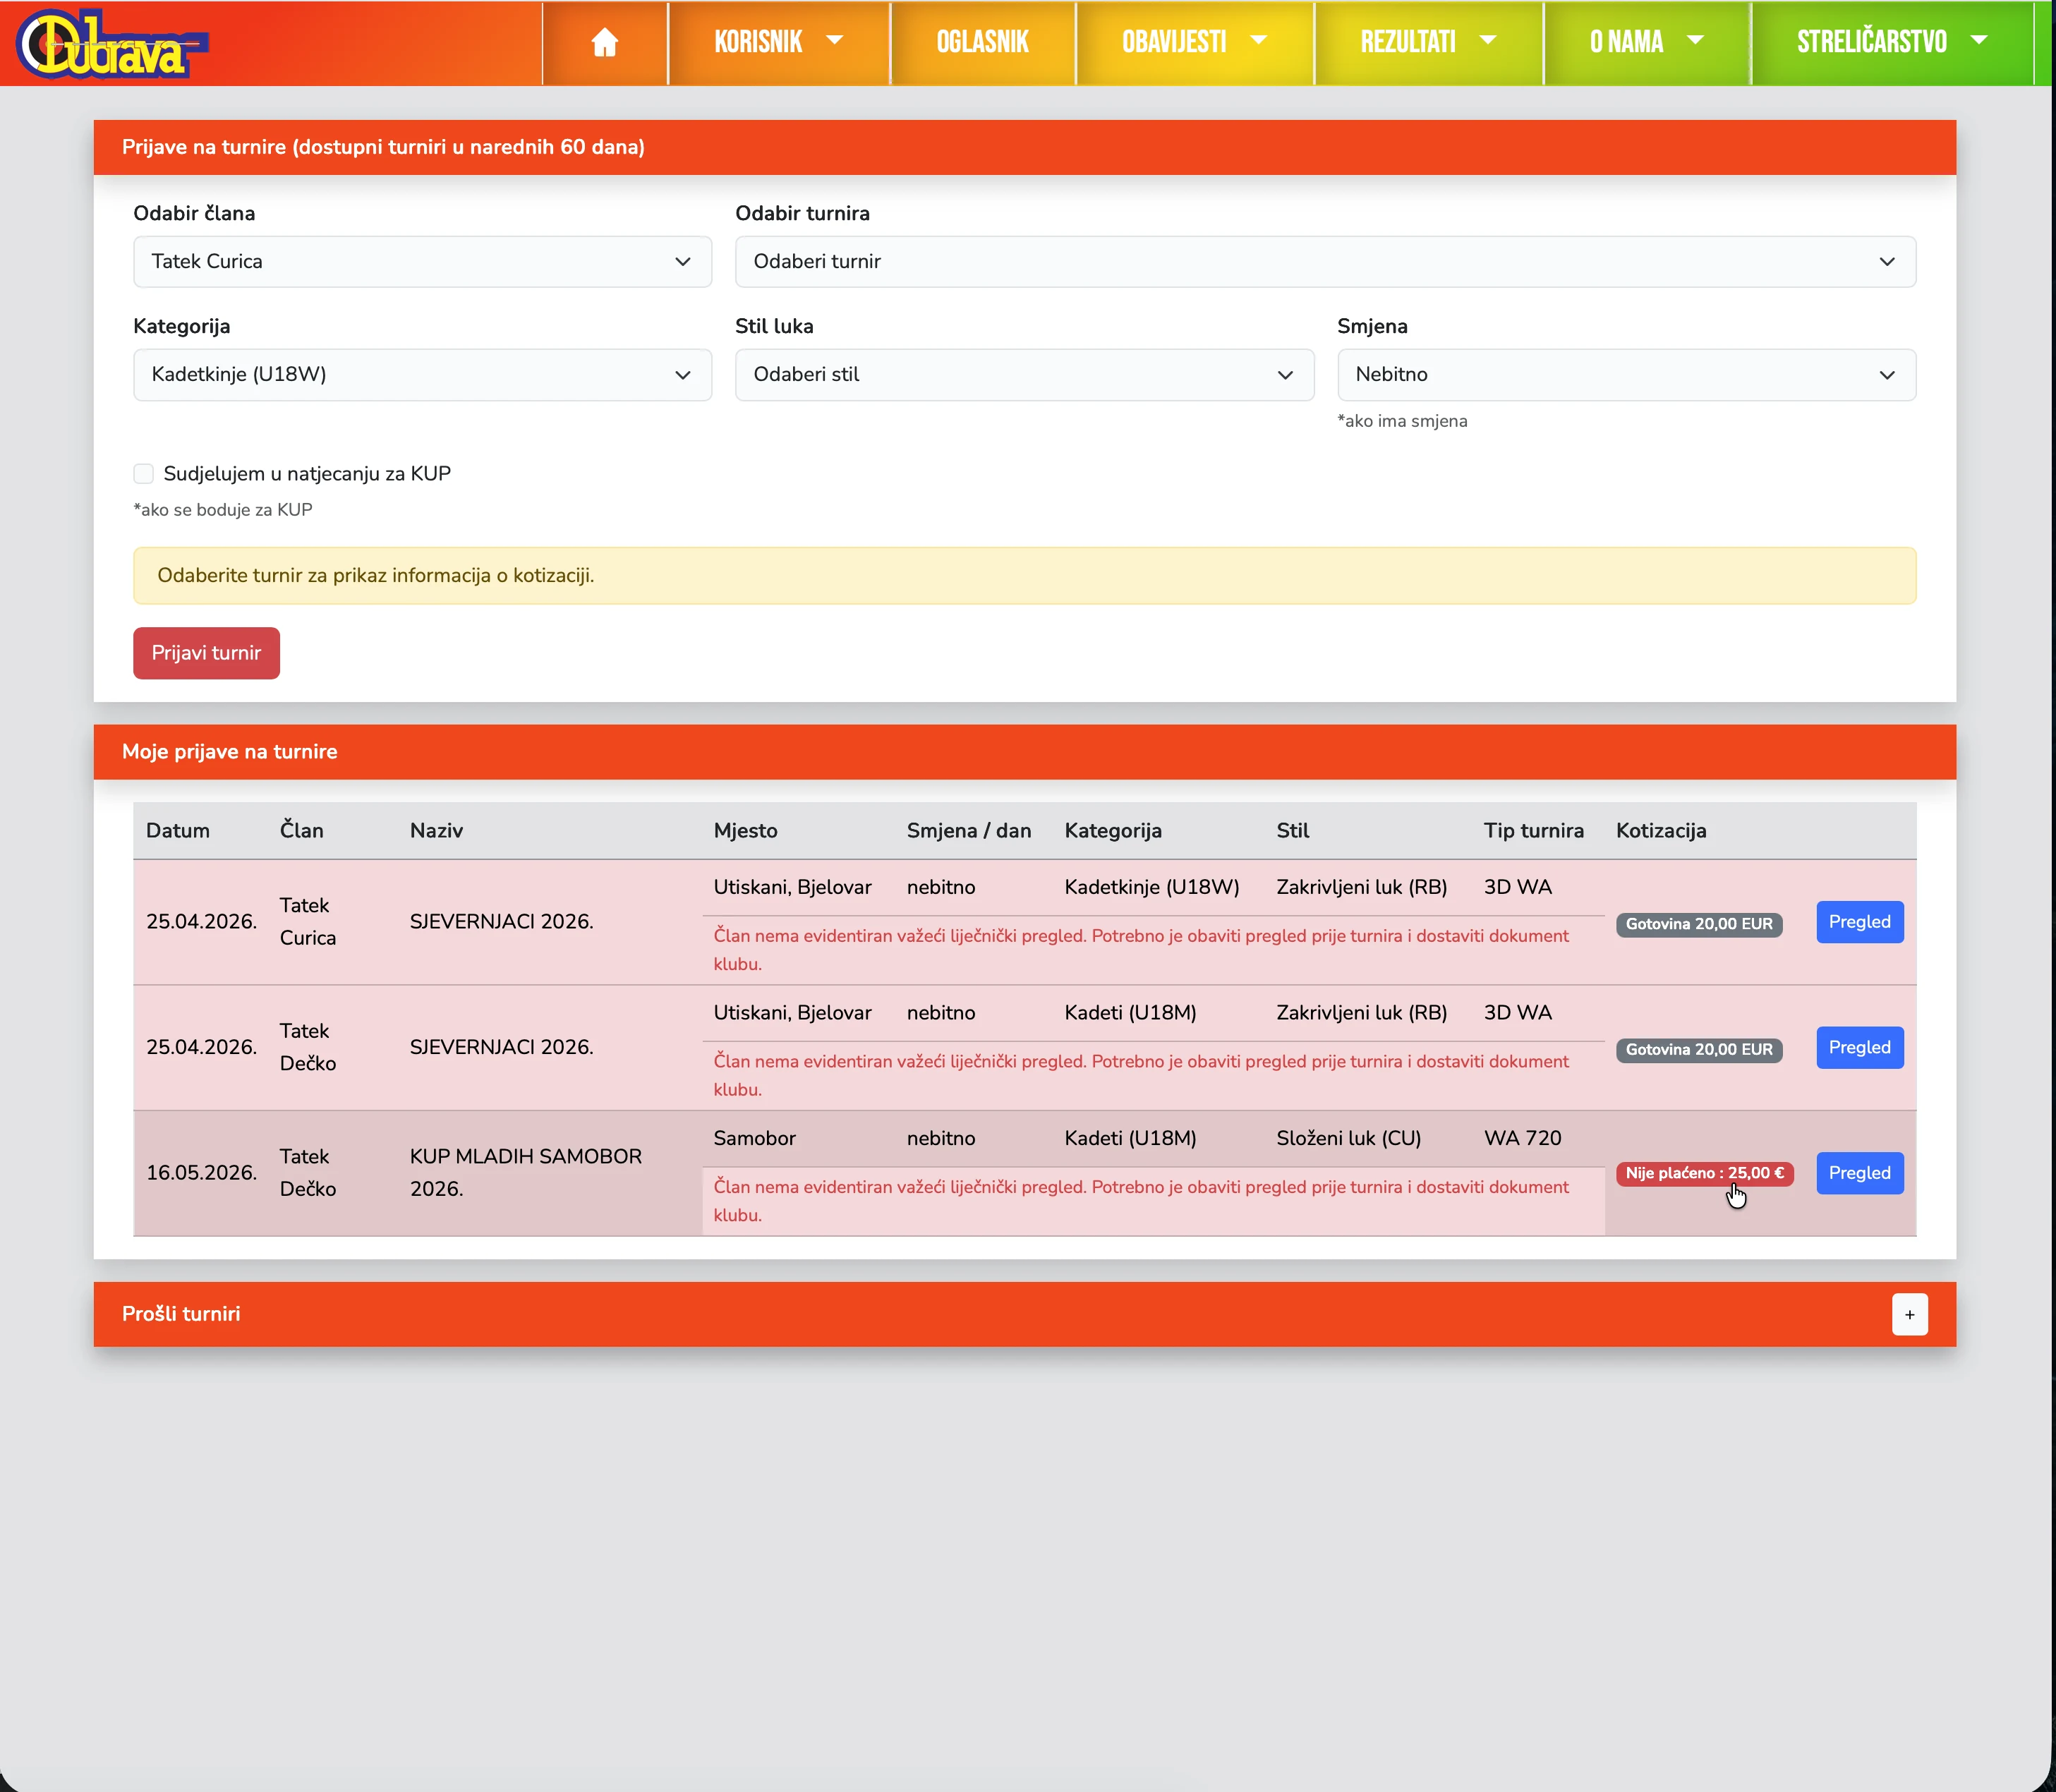Open the OGLASNIK page

982,42
